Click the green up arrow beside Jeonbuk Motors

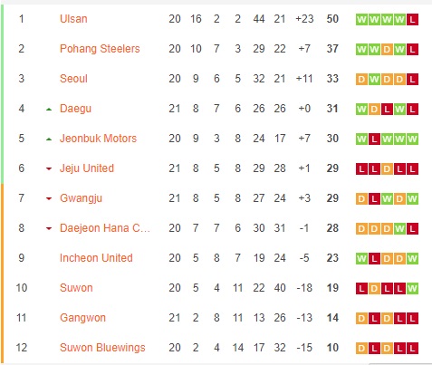(x=49, y=139)
